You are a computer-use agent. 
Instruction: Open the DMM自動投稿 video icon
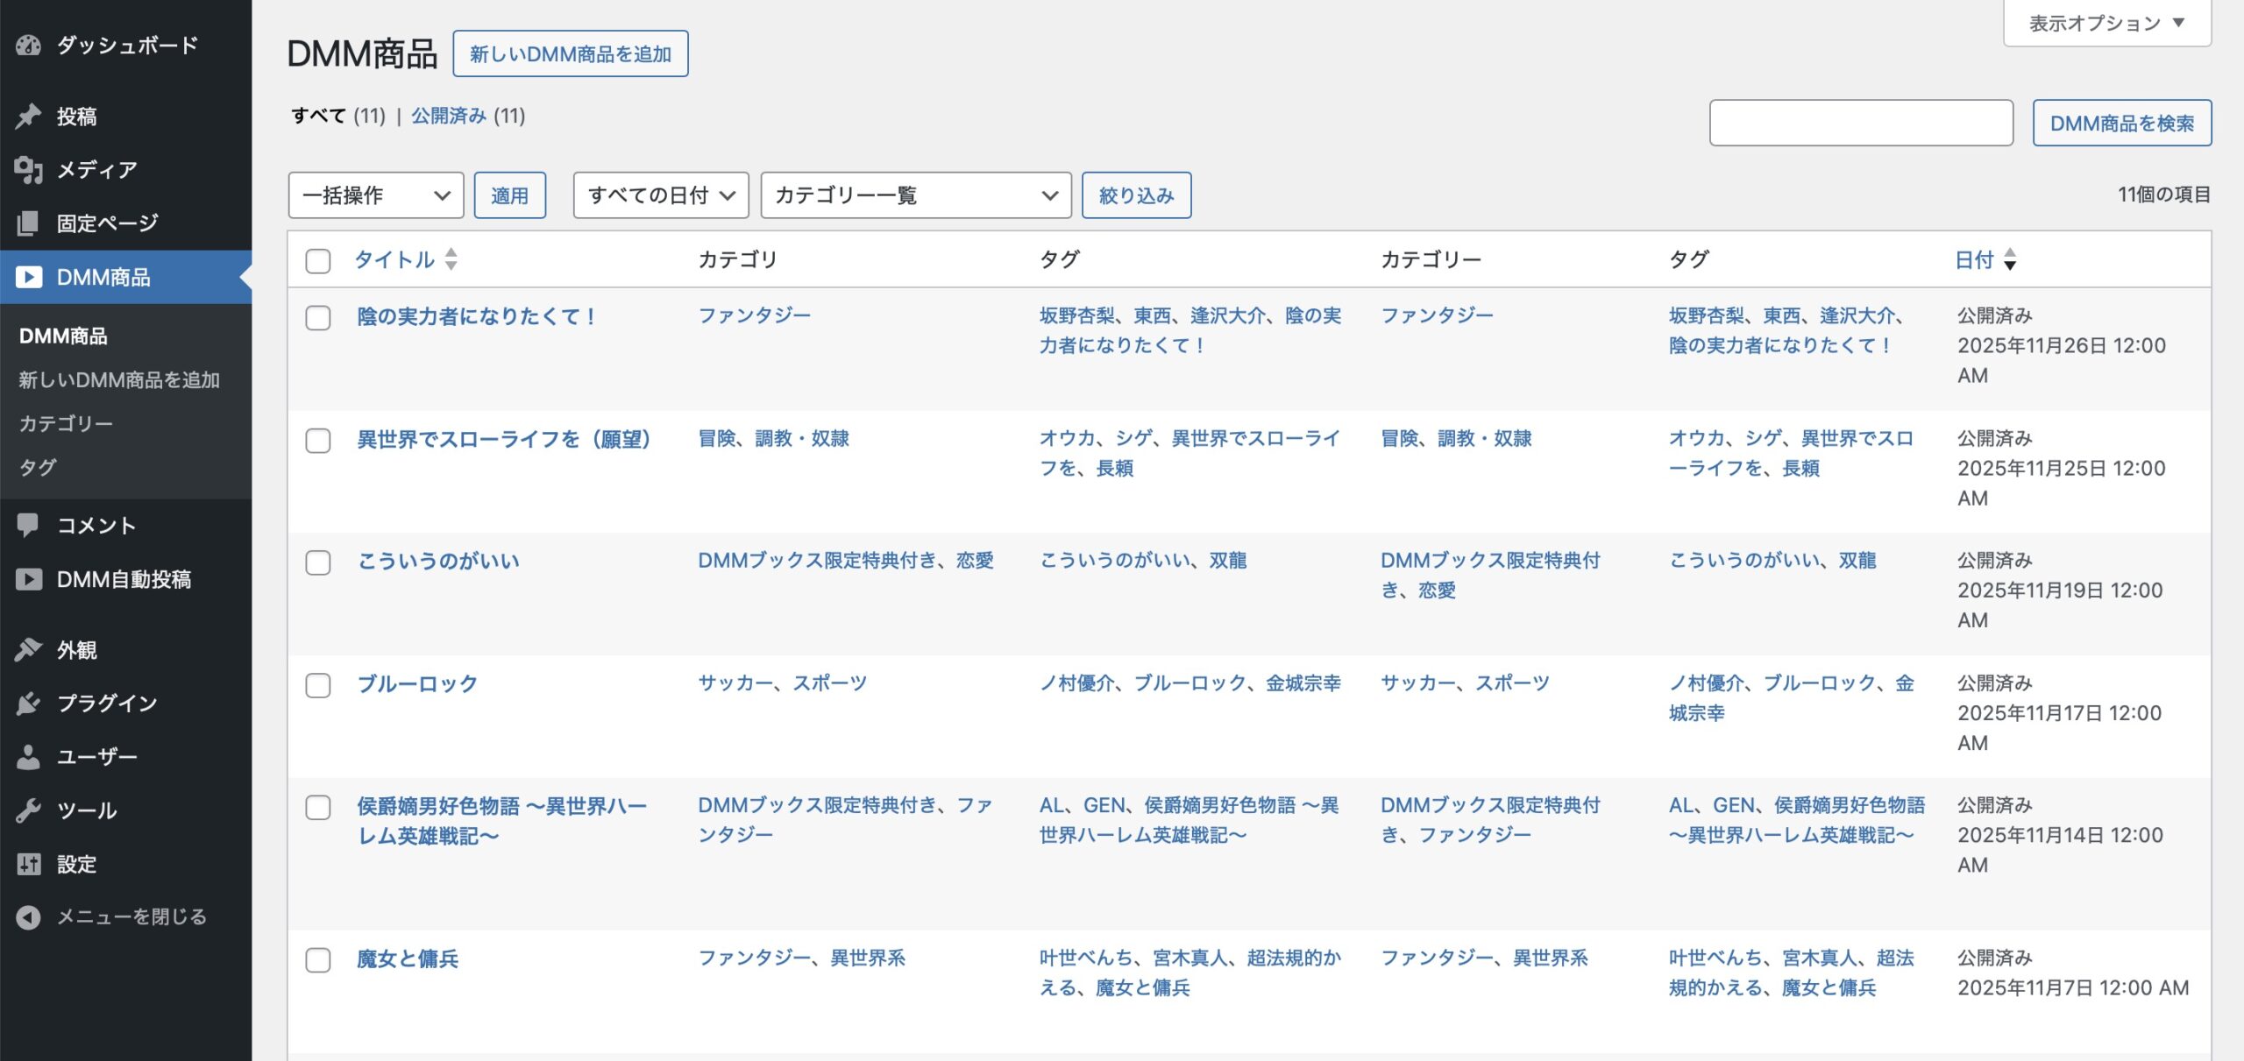pos(29,579)
